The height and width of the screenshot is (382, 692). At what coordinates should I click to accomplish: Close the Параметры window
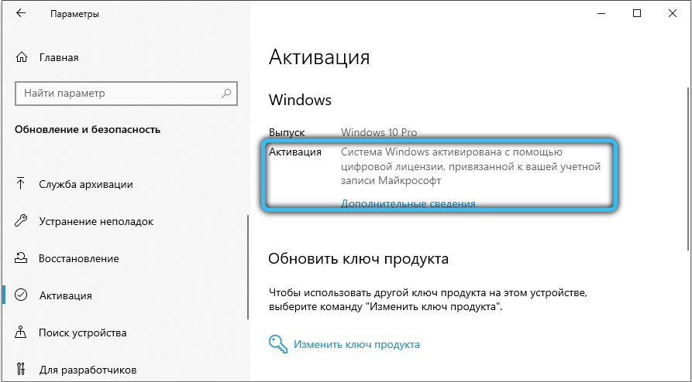tap(672, 14)
